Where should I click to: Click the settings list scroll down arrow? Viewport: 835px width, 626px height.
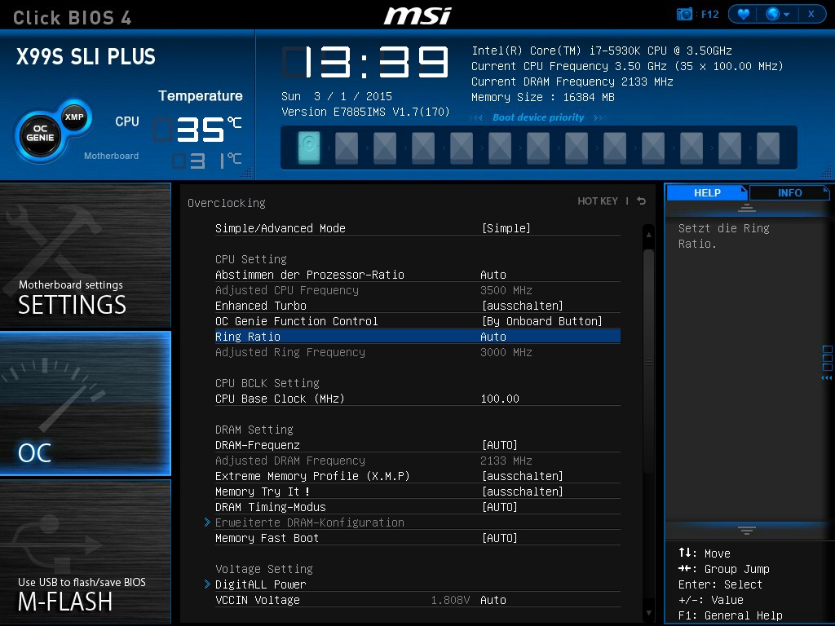click(648, 613)
